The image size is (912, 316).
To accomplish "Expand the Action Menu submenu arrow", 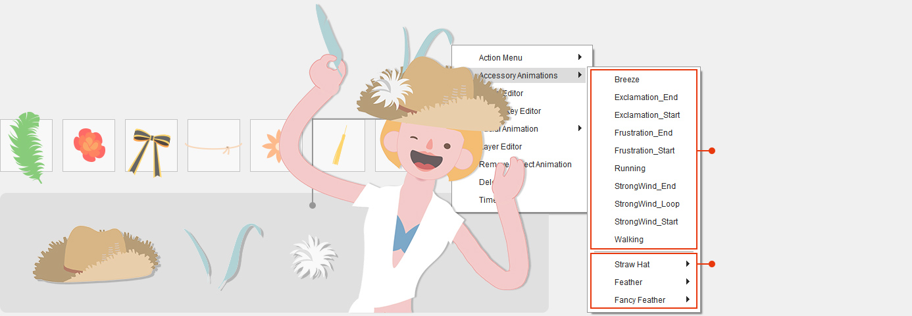I will 579,58.
